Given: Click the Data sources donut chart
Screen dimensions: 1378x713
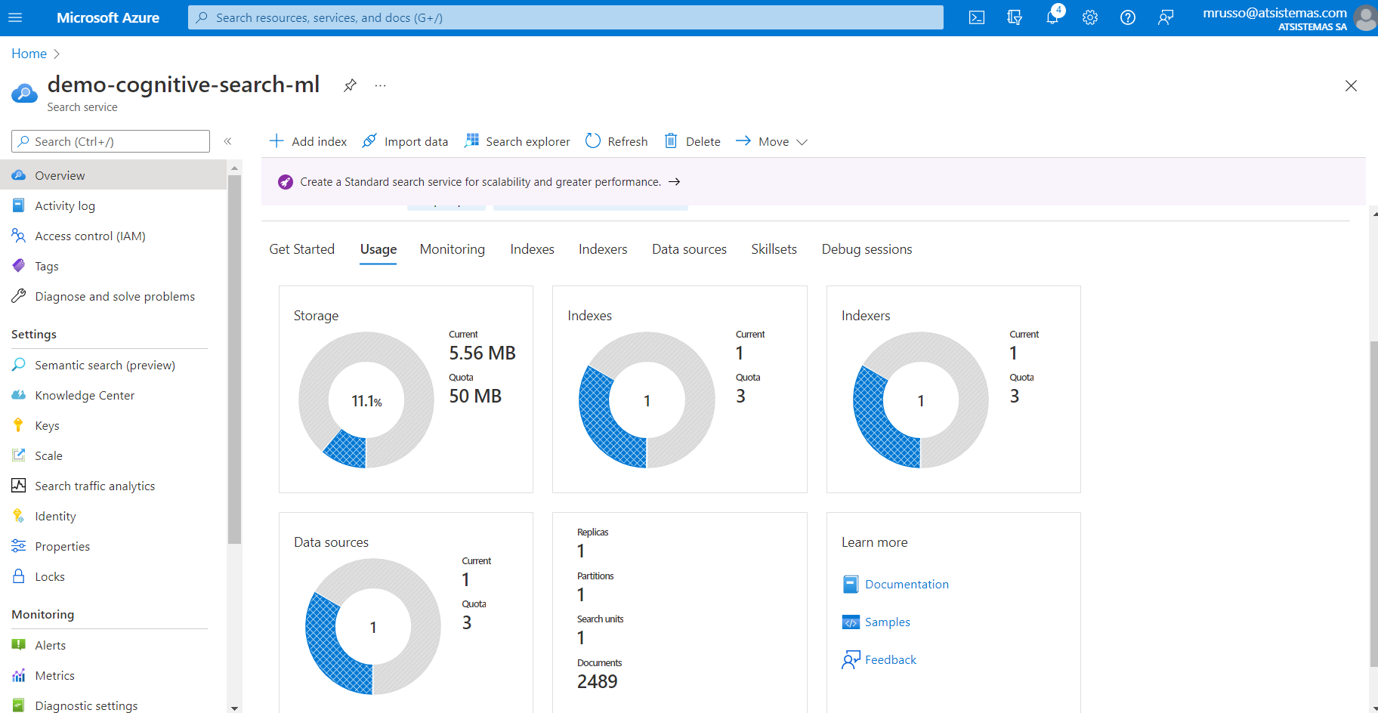Looking at the screenshot, I should pos(373,627).
